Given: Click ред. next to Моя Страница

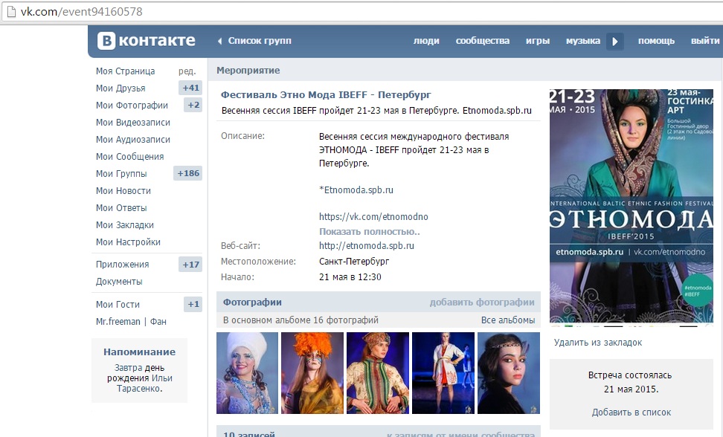Looking at the screenshot, I should click(x=187, y=71).
